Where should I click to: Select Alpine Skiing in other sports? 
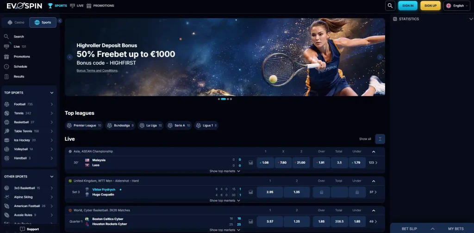(29, 197)
